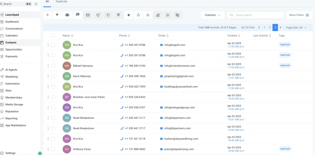Open the funnel filter icon in toolbar
Viewport: 315px width, 155px height.
[x=57, y=15]
